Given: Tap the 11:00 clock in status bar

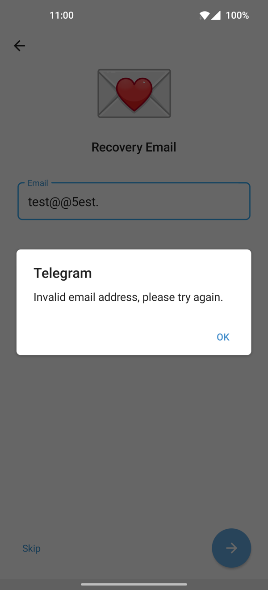Looking at the screenshot, I should 62,15.
